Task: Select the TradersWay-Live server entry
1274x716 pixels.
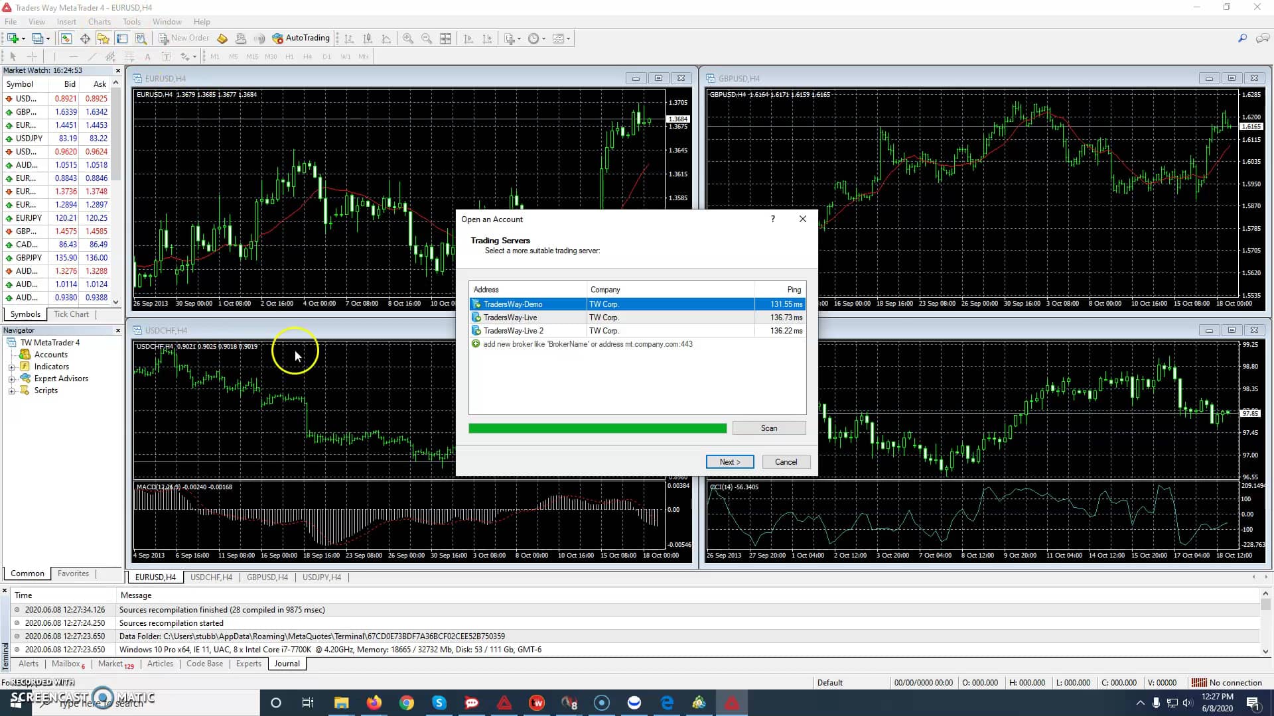Action: tap(528, 317)
